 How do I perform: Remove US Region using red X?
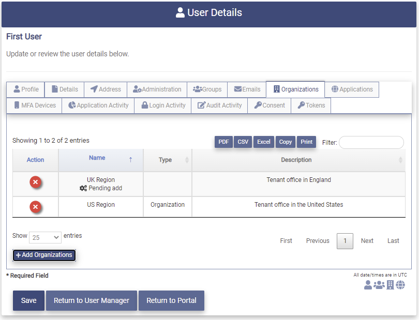35,207
